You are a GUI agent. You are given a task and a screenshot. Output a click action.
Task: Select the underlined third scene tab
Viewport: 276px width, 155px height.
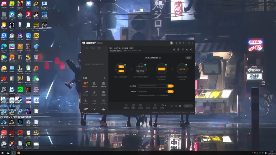[99, 48]
